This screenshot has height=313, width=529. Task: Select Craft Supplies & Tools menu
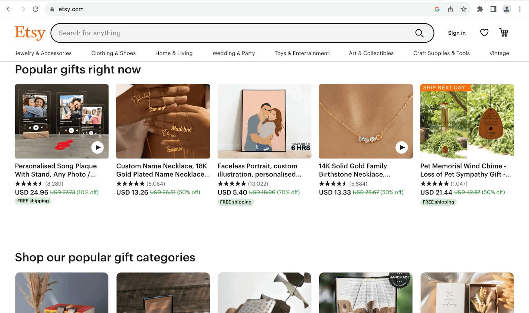click(x=441, y=53)
